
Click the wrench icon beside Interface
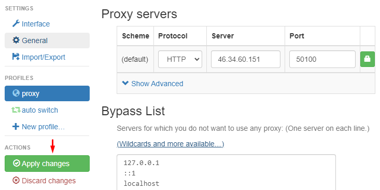pos(16,24)
